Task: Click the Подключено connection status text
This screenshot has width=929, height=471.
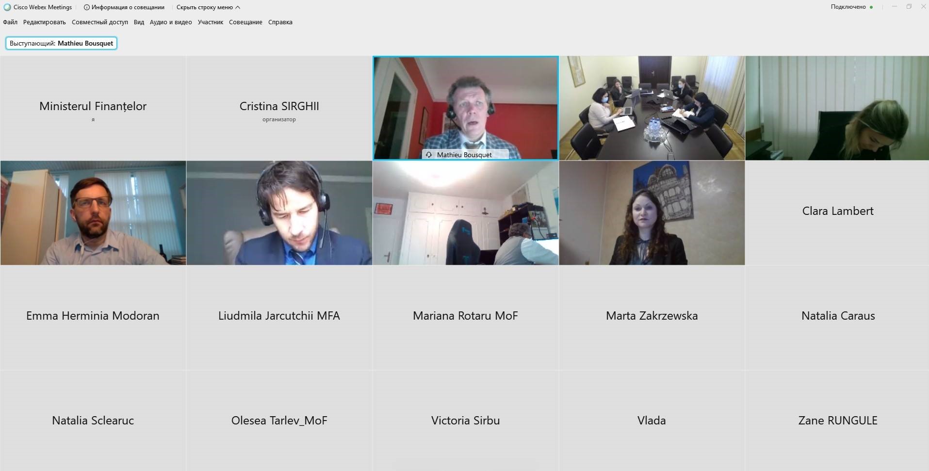Action: 848,7
